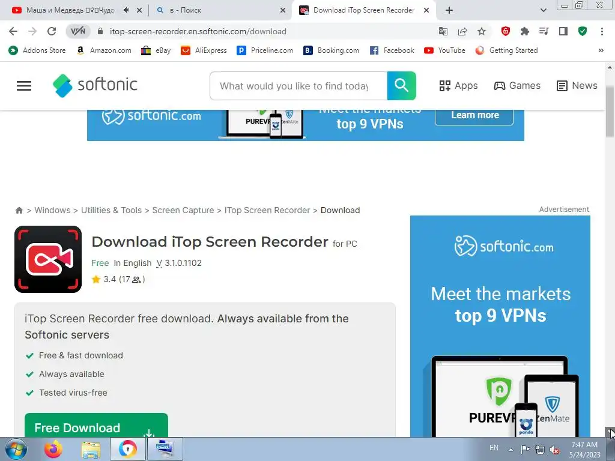Focus the Softonic search field
Image resolution: width=615 pixels, height=461 pixels.
click(x=298, y=86)
